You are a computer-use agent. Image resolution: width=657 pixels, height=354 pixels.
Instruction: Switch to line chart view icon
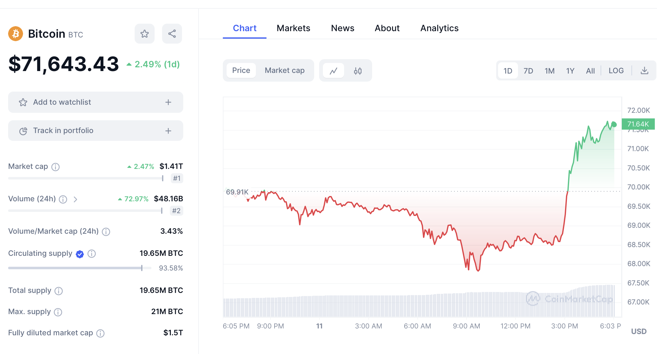click(x=333, y=71)
